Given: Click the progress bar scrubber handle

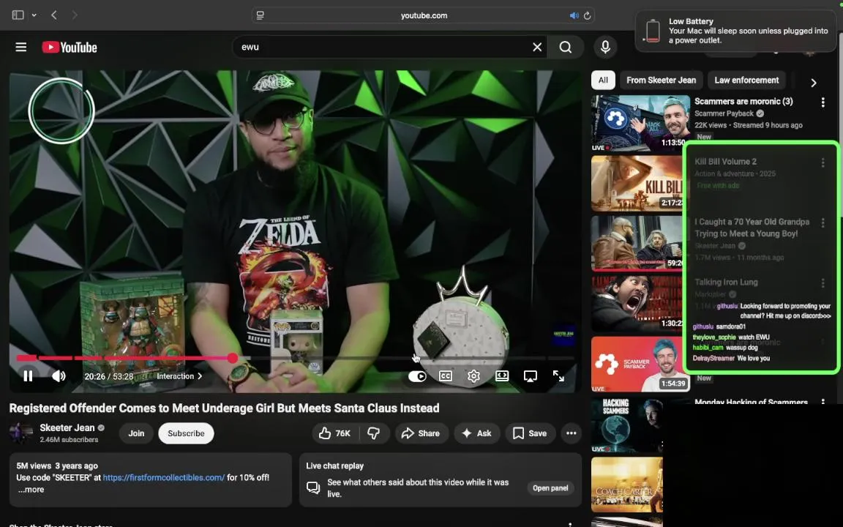Looking at the screenshot, I should click(232, 358).
